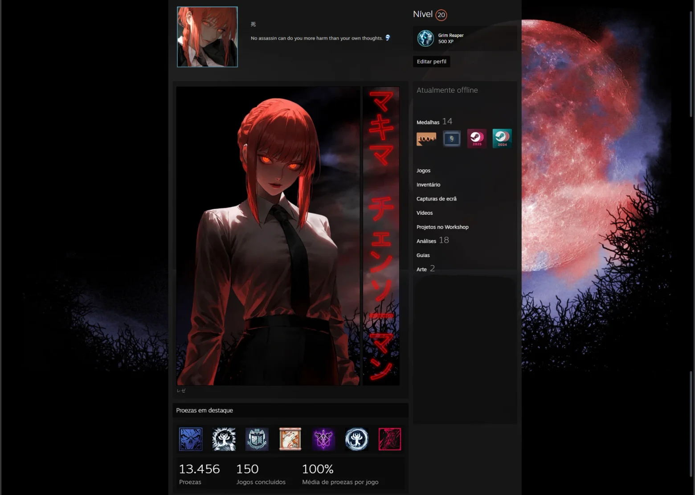
Task: Select the scroll-framed achievement icon
Action: pos(290,439)
